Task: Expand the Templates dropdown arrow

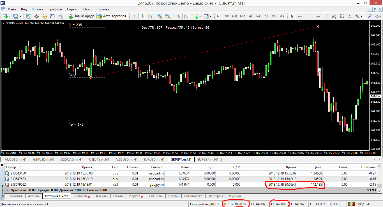Action: 211,16
